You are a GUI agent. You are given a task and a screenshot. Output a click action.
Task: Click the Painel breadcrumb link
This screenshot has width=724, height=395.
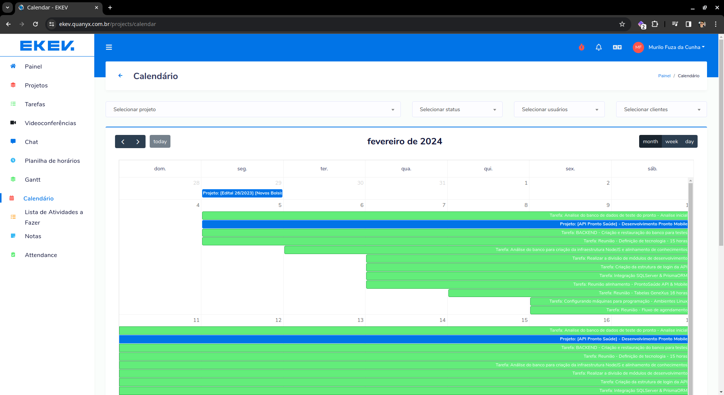click(664, 76)
